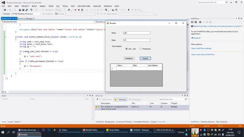
Task: Open the Autos panel window options dropdown arrow
Action: tap(87, 96)
